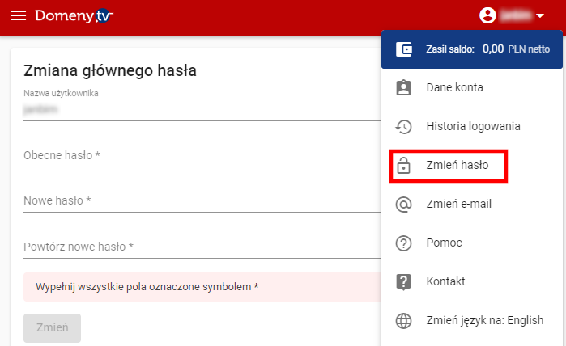Open the Pomoc help menu item
This screenshot has width=566, height=346.
coord(445,243)
